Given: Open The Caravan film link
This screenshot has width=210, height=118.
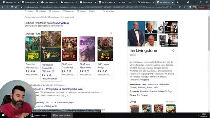Looking at the screenshot, I should [142, 95].
